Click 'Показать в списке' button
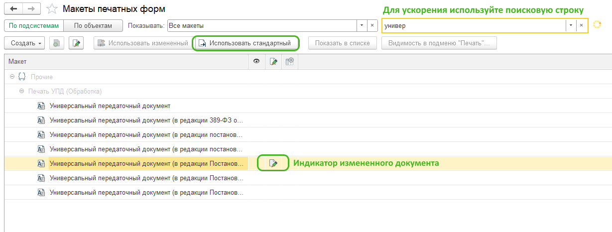 click(x=342, y=43)
